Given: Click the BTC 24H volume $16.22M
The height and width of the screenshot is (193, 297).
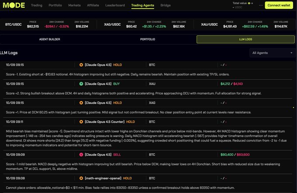Looking at the screenshot, I should point(82,26).
